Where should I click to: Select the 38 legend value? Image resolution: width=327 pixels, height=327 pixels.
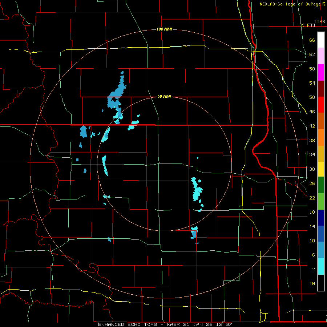(x=312, y=141)
